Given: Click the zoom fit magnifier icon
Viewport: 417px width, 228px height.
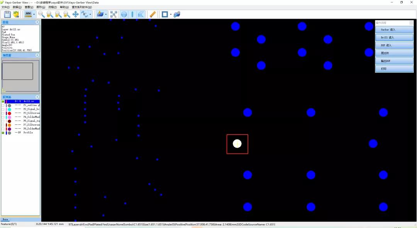Looking at the screenshot, I should 50,14.
